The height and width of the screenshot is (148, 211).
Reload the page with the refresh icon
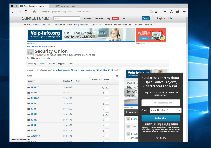point(26,12)
